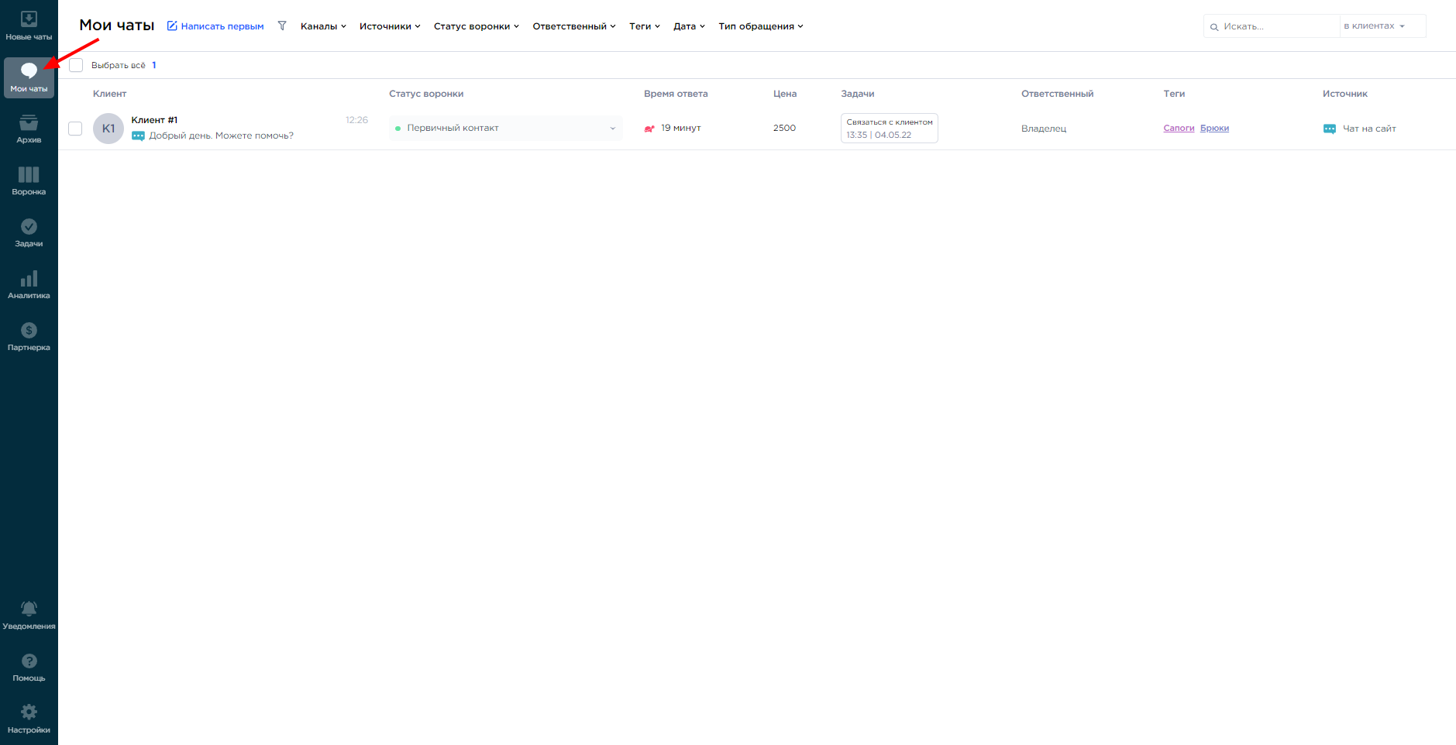Open the Статус воронки filter dropdown
This screenshot has height=745, width=1456.
(x=477, y=26)
